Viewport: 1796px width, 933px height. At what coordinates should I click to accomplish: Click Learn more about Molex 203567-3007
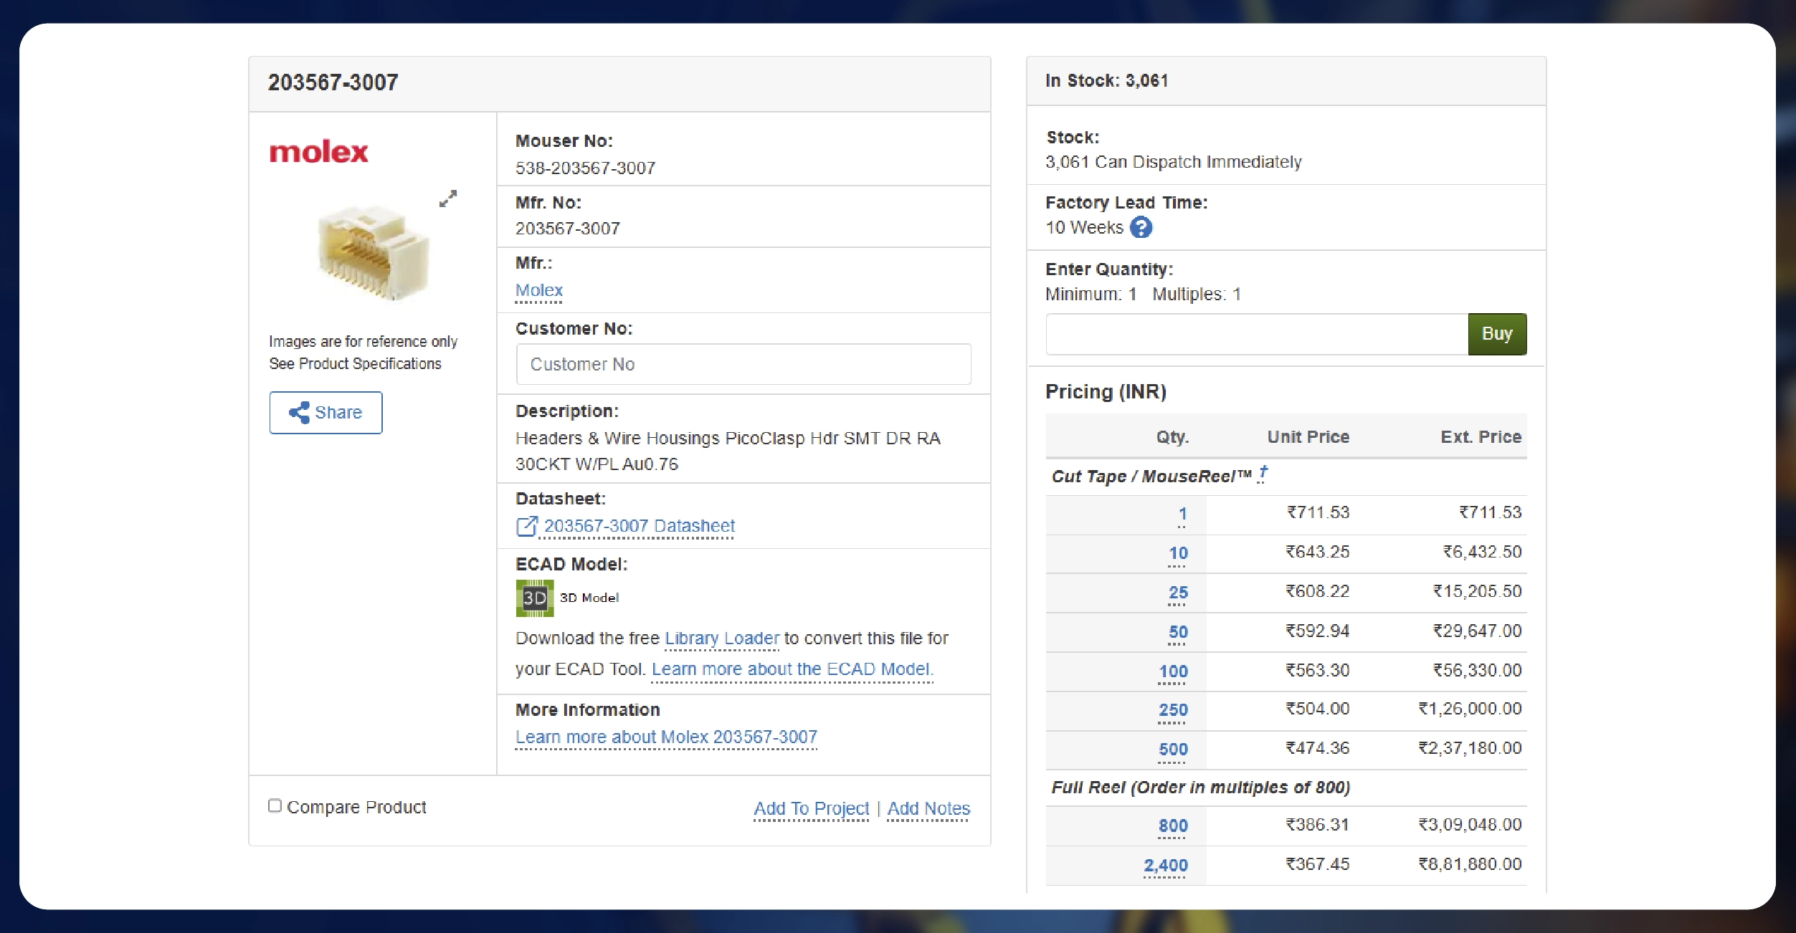click(x=665, y=737)
